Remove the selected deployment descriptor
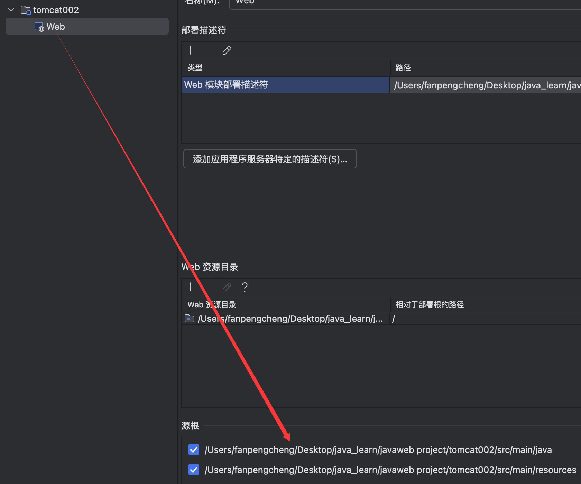Viewport: 581px width, 484px height. 209,50
